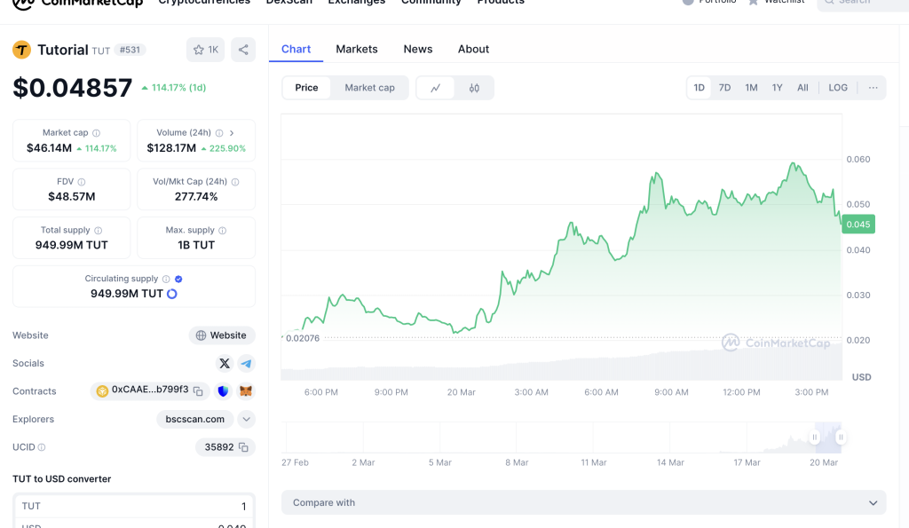Screen dimensions: 909x528
Task: Add token to MetaMask via fox icon
Action: click(x=246, y=391)
